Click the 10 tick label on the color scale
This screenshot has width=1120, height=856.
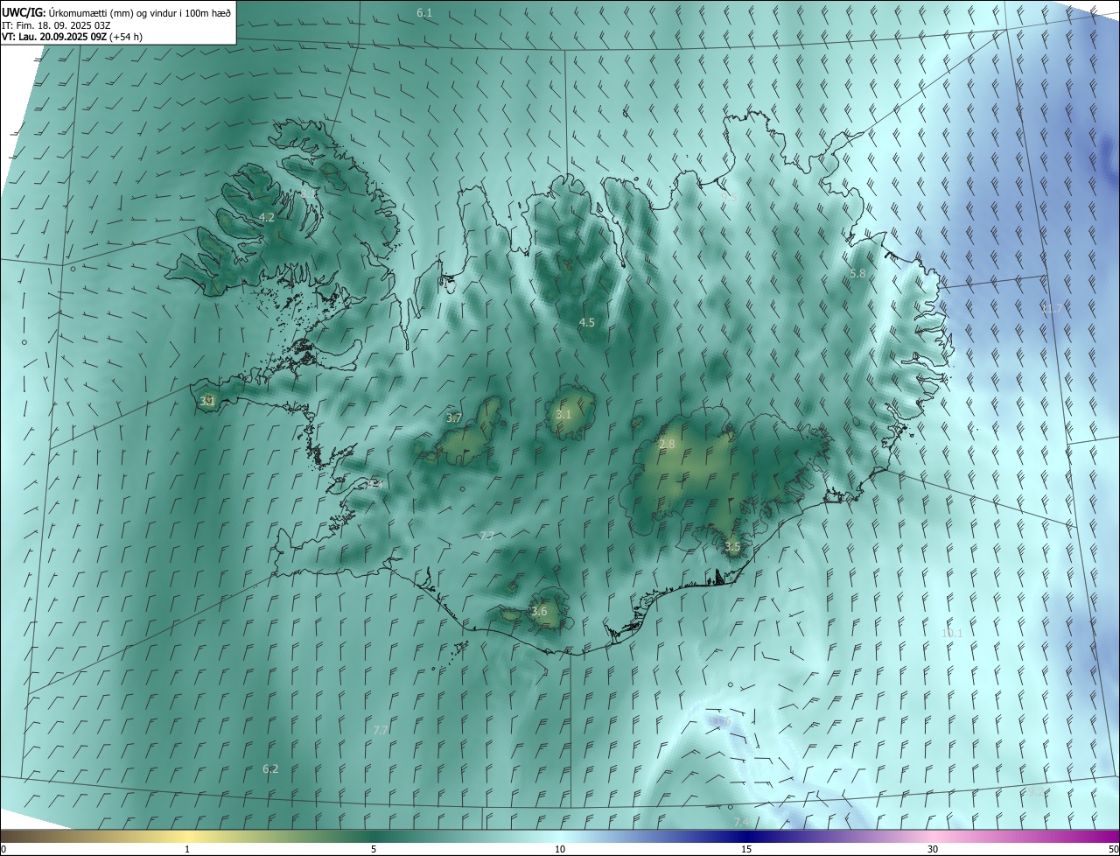[560, 849]
